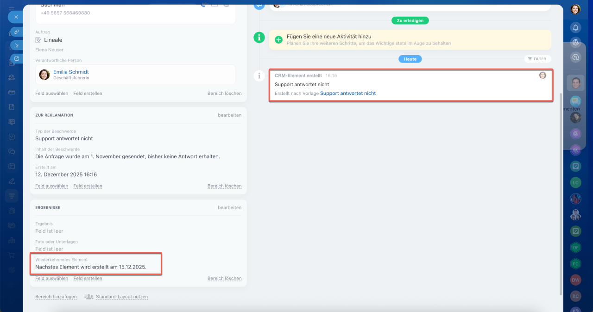
Task: Open the user profile avatar at top right
Action: point(575,9)
